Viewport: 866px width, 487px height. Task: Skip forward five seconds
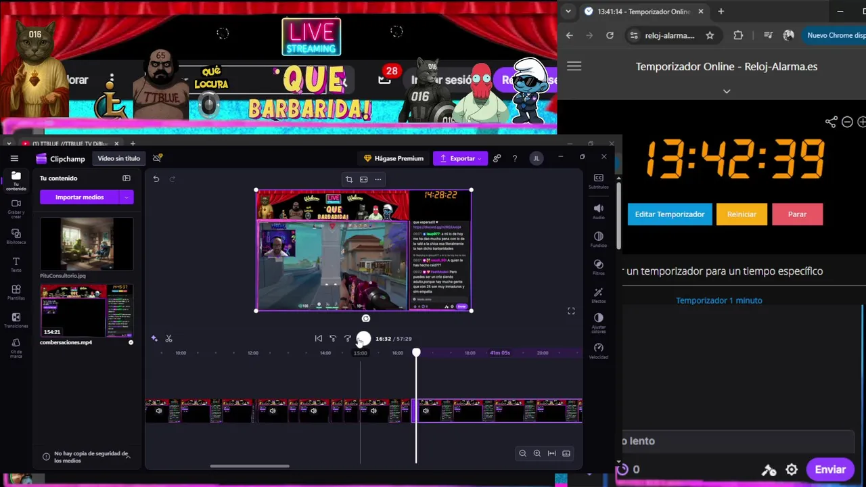point(348,338)
